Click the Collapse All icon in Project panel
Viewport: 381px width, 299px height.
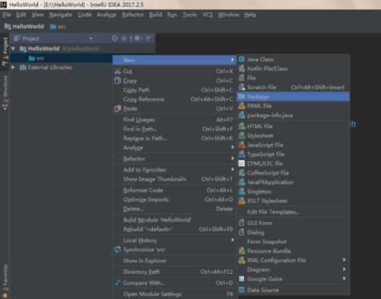point(124,38)
